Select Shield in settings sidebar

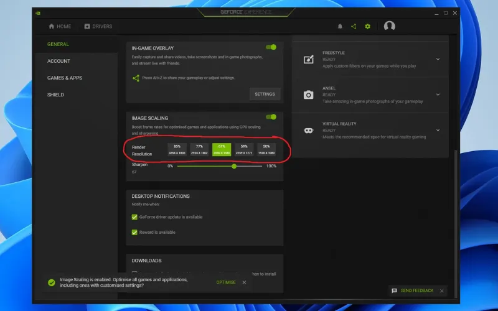[55, 95]
